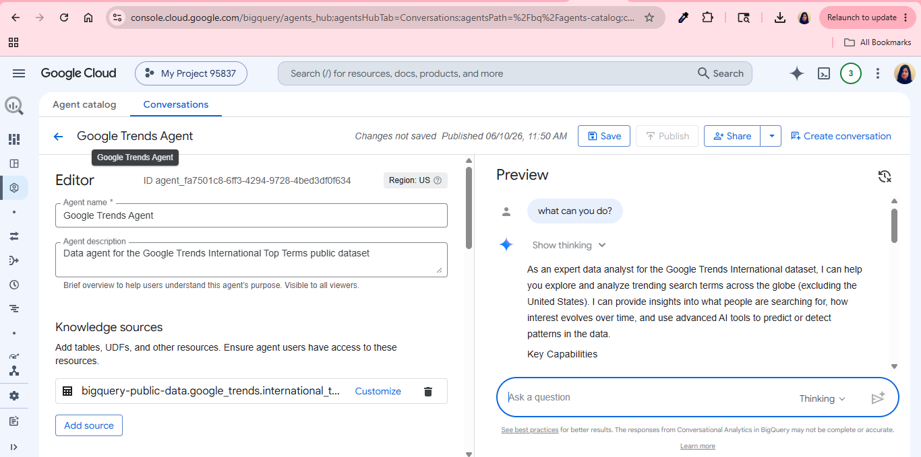Bookmark this page with star icon
The image size is (921, 457).
(649, 17)
